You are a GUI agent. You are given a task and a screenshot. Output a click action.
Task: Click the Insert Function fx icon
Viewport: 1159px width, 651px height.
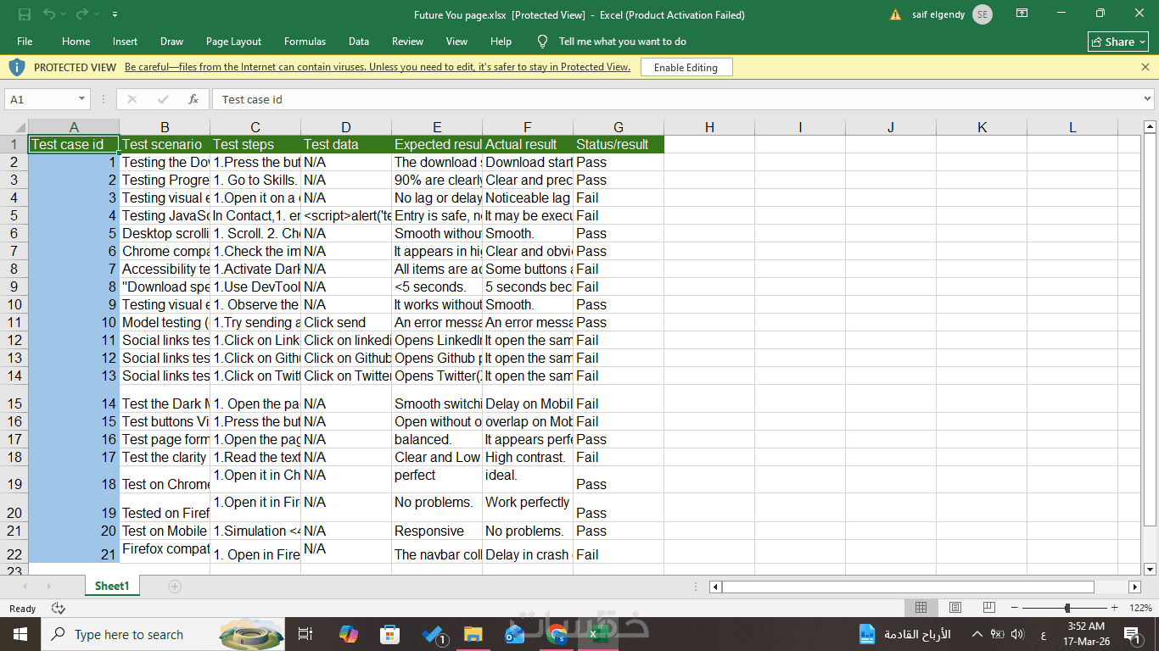click(193, 99)
